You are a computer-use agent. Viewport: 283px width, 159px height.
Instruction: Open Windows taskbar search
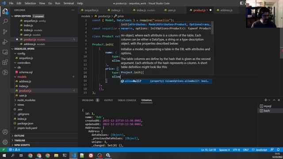coord(13,155)
